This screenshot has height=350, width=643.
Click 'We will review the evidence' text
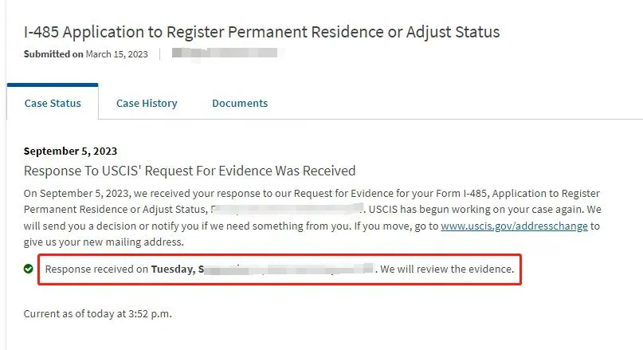(x=447, y=269)
